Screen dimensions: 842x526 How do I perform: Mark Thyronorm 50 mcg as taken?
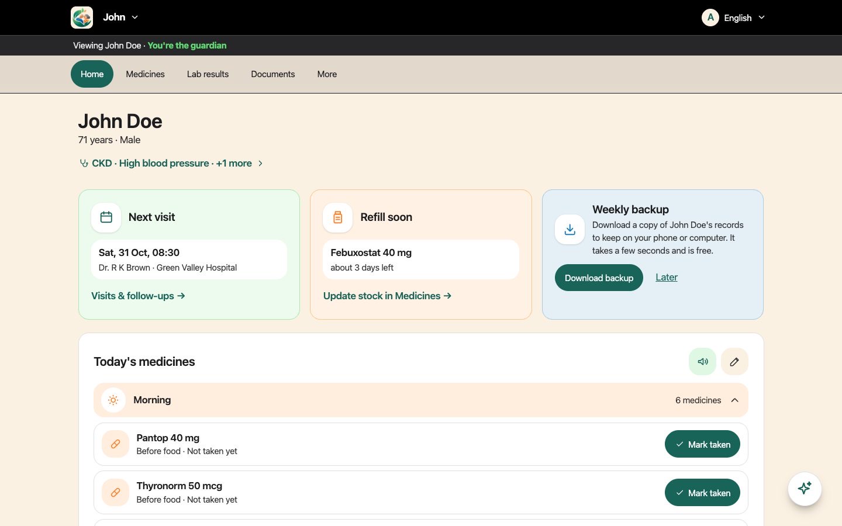click(702, 493)
